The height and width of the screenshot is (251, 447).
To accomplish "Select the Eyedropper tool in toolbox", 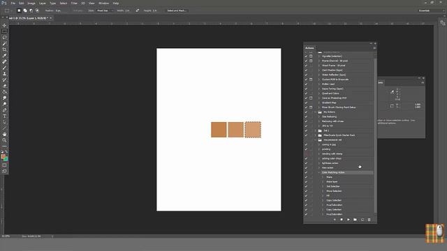I will click(4, 56).
